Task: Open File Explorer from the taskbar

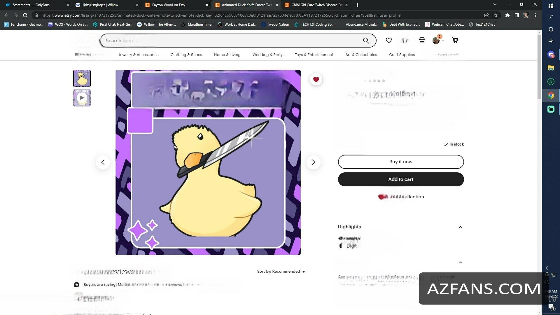Action: click(551, 68)
